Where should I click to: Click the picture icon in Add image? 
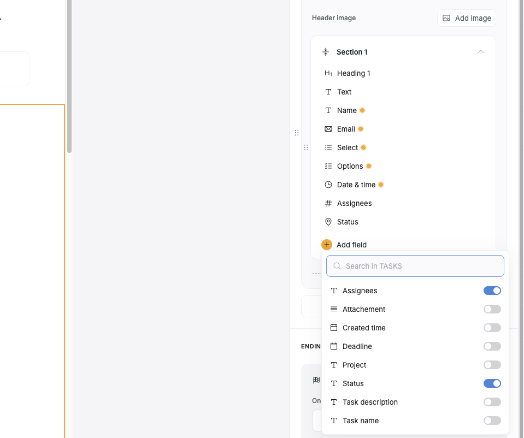tap(446, 18)
